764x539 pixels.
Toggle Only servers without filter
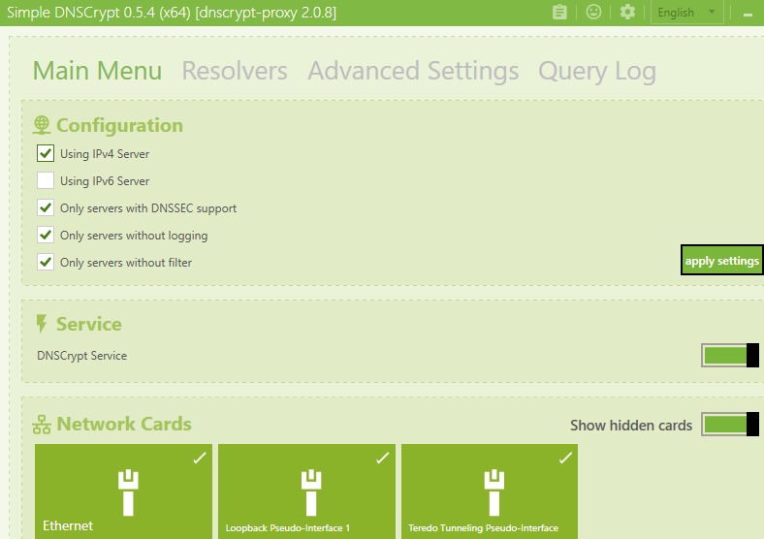(x=46, y=262)
